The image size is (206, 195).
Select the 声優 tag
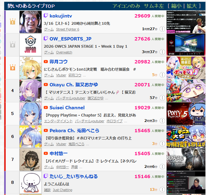coord(74,167)
